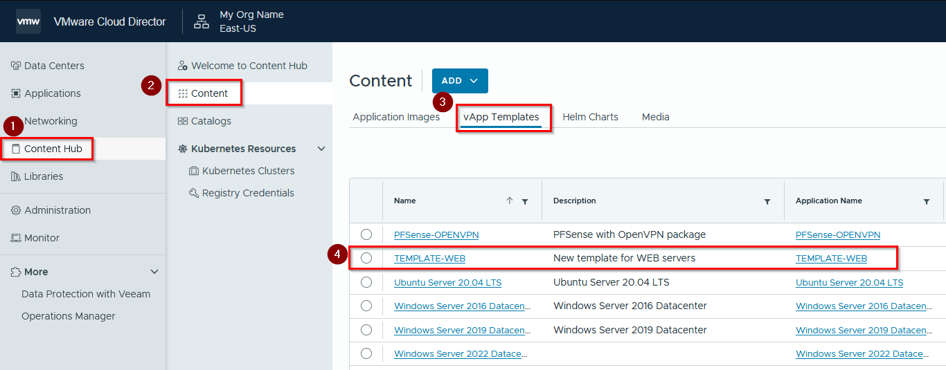Open the Description column filter icon
The height and width of the screenshot is (370, 946).
coord(767,201)
